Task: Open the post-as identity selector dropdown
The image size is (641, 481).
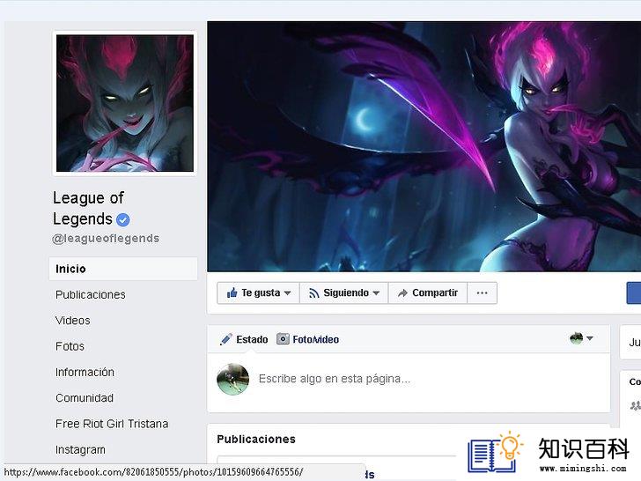Action: (x=581, y=338)
